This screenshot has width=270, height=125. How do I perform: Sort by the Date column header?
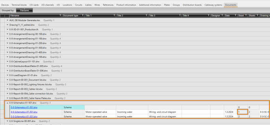[227, 16]
